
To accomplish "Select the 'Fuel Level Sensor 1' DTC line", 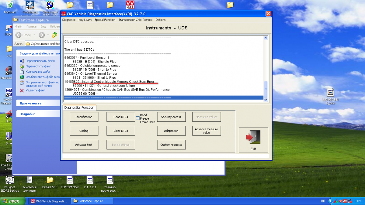I will coord(87,57).
